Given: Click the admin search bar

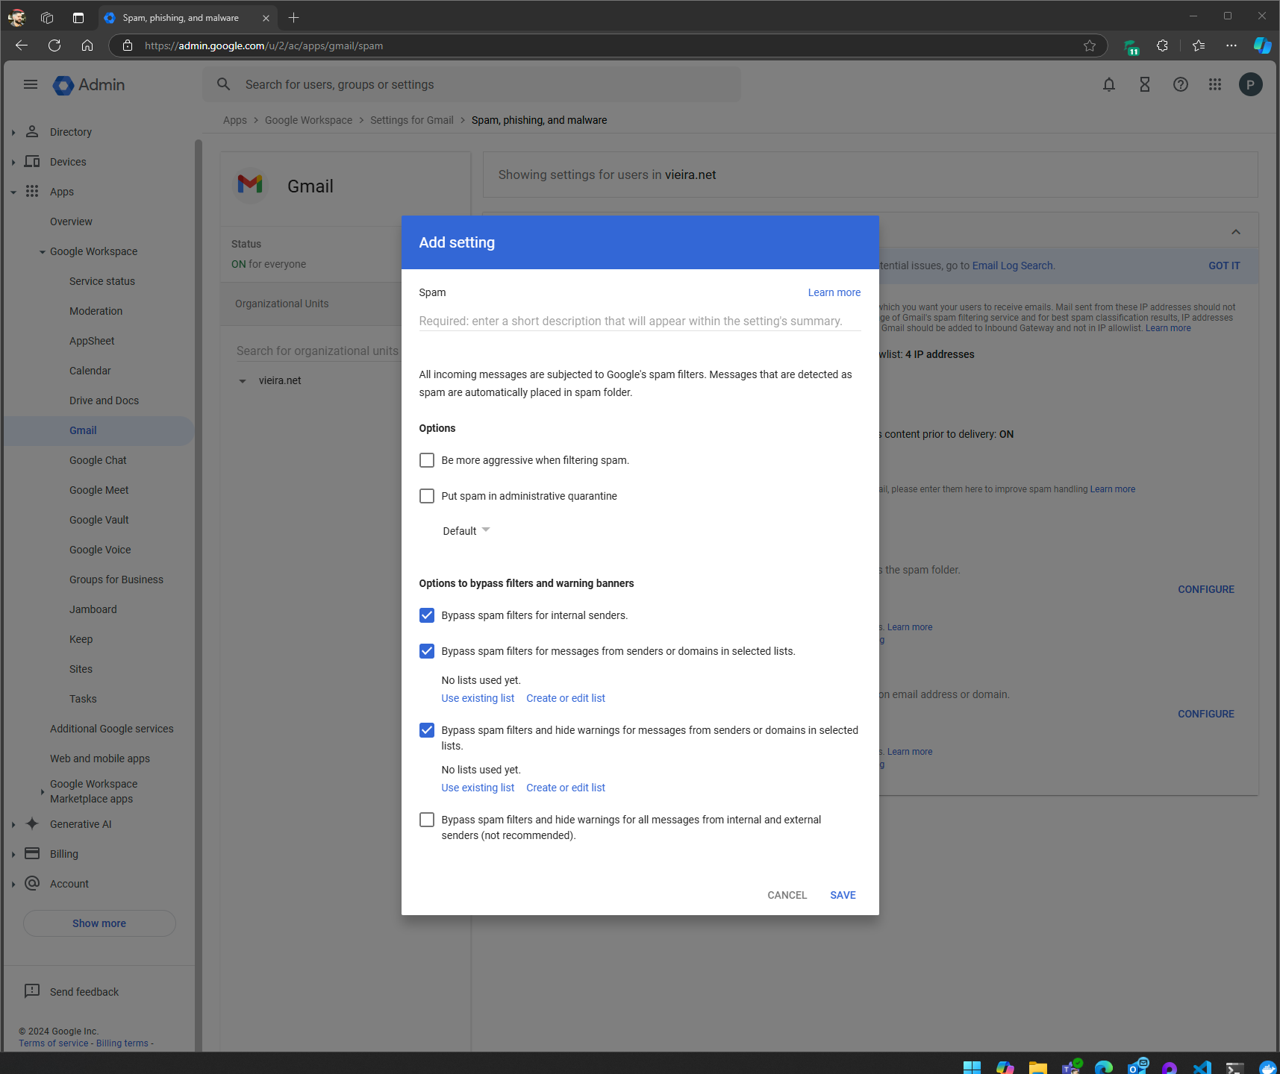Looking at the screenshot, I should pyautogui.click(x=472, y=84).
